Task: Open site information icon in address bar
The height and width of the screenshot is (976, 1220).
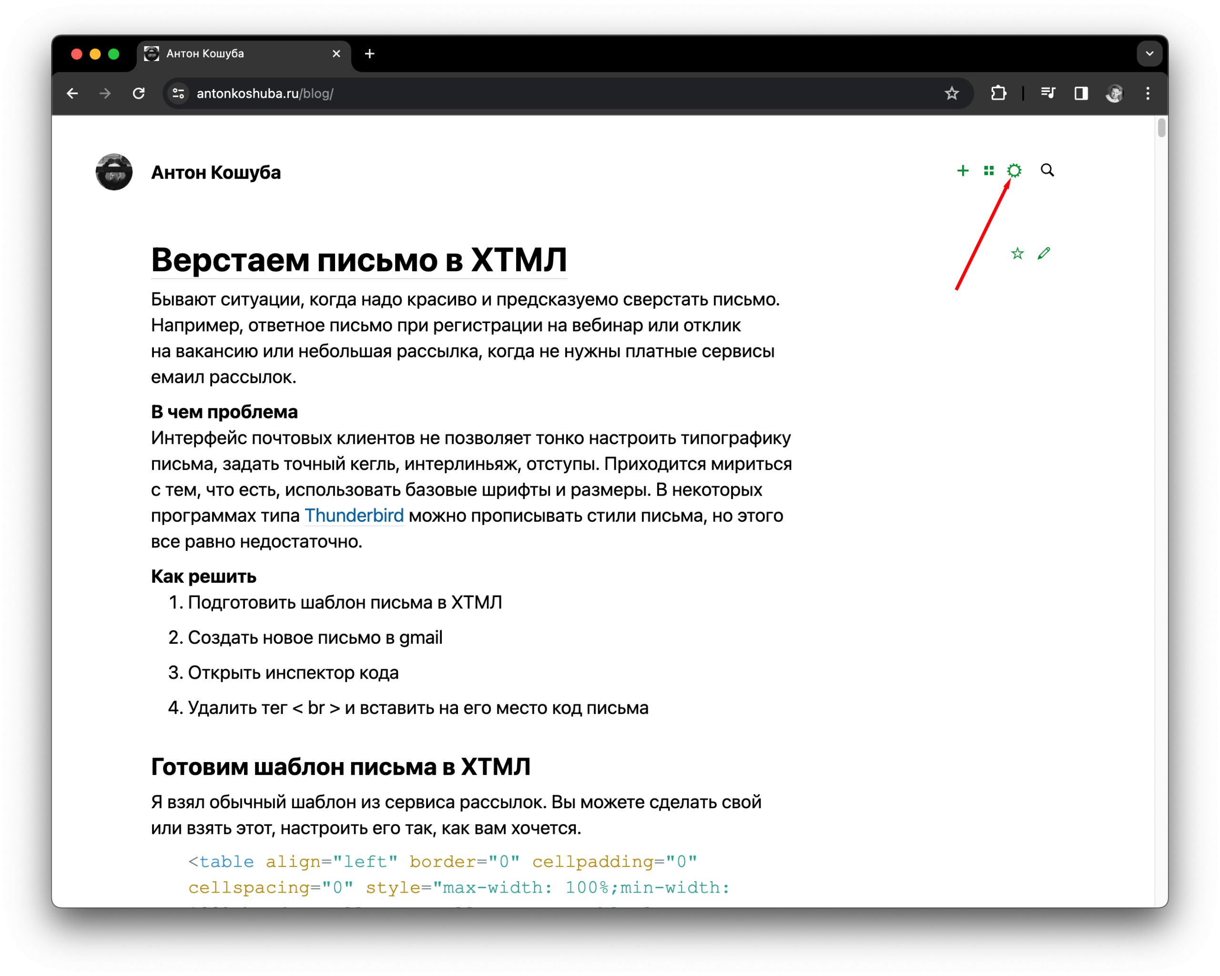Action: pos(178,93)
